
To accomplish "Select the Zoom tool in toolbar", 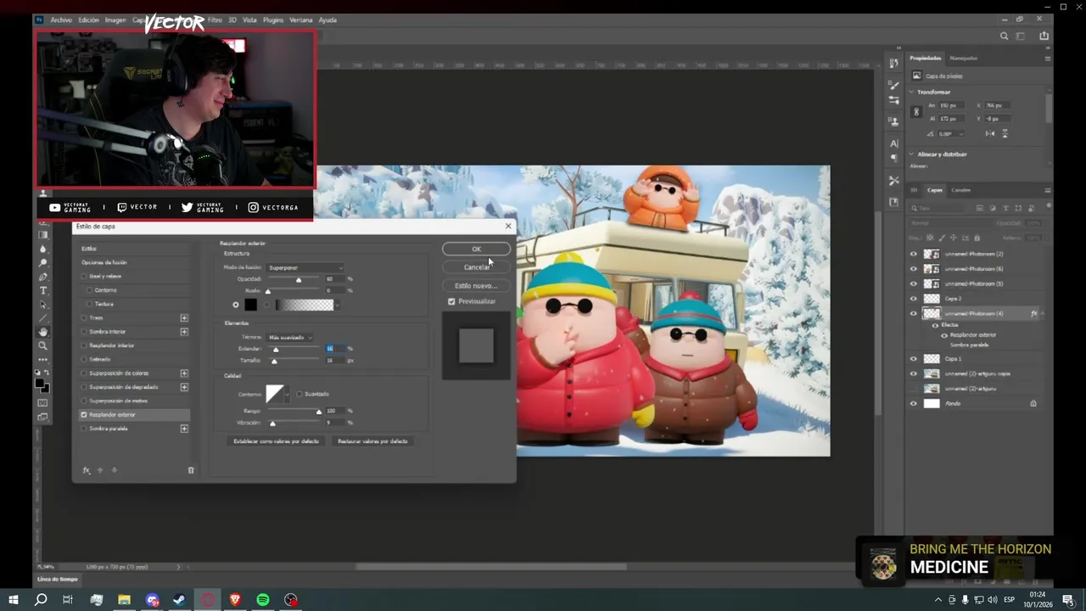I will coord(43,345).
